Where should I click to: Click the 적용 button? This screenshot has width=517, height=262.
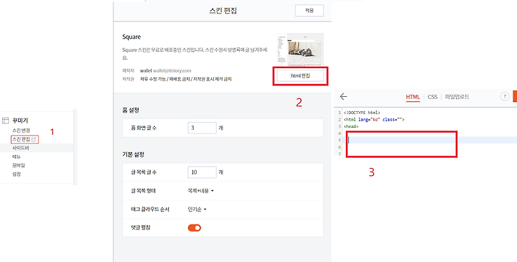(x=309, y=11)
